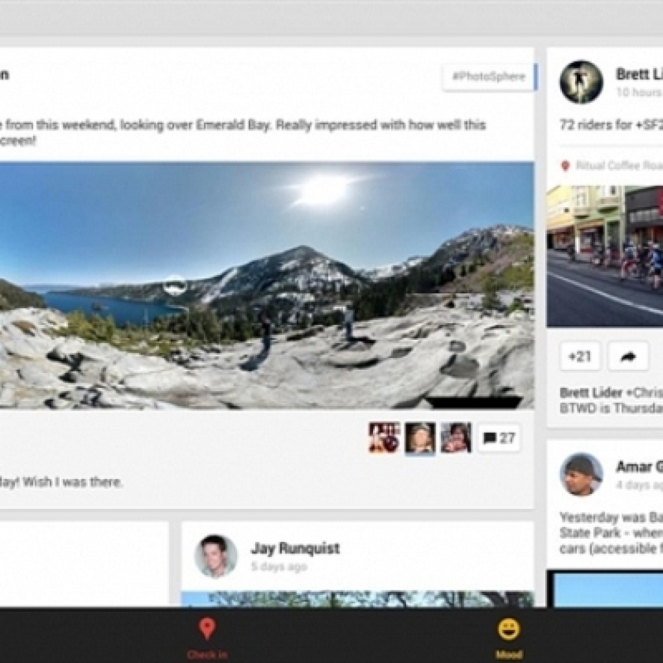Click the Amar name at post header
The height and width of the screenshot is (663, 663).
click(x=639, y=467)
